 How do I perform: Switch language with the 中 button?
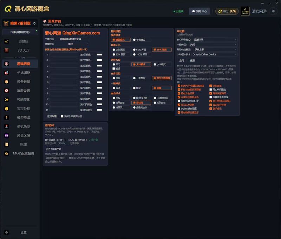click(x=273, y=11)
